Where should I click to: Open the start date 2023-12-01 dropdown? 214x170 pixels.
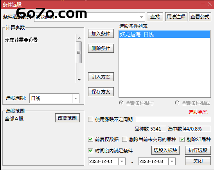122,161
